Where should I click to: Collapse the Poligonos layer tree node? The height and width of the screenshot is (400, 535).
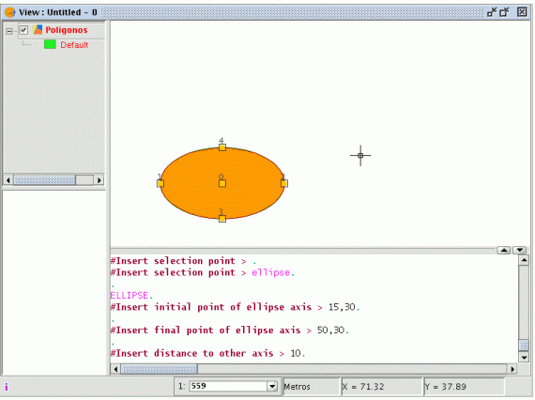(x=9, y=31)
